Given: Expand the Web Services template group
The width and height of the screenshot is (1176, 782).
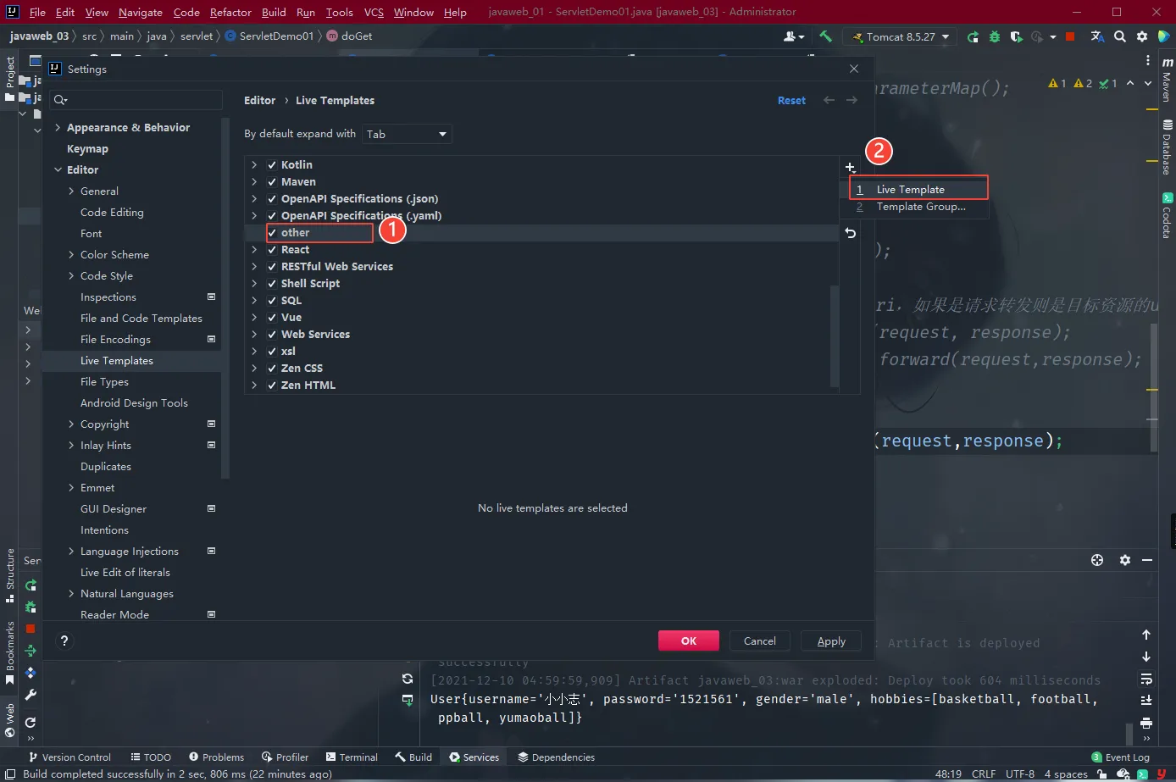Looking at the screenshot, I should click(254, 335).
